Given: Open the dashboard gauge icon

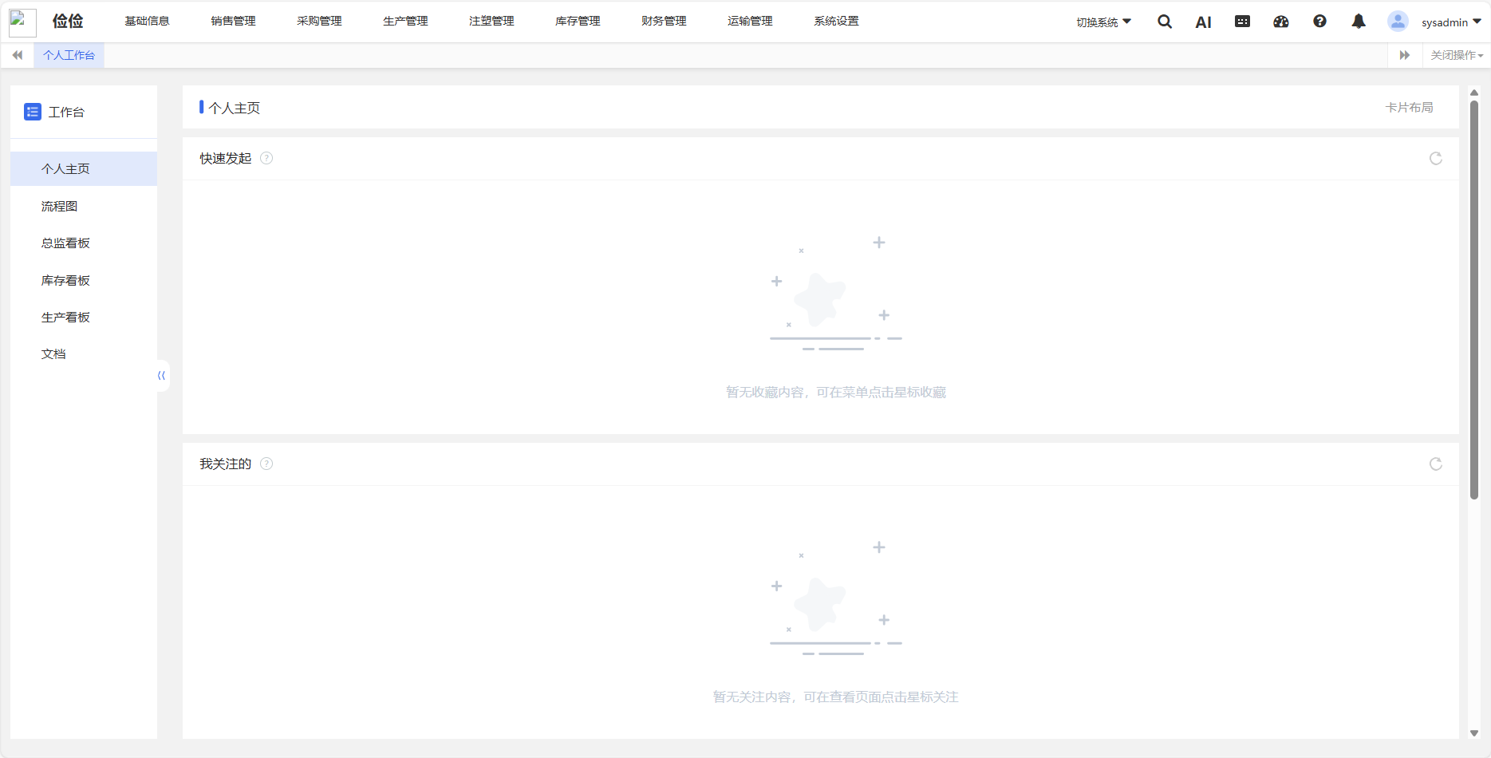Looking at the screenshot, I should click(1280, 22).
